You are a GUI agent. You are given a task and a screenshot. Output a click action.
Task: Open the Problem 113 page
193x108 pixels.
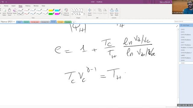tap(187, 47)
